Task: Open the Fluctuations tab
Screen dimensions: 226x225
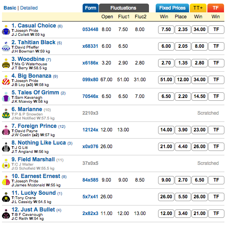Action: (124, 8)
